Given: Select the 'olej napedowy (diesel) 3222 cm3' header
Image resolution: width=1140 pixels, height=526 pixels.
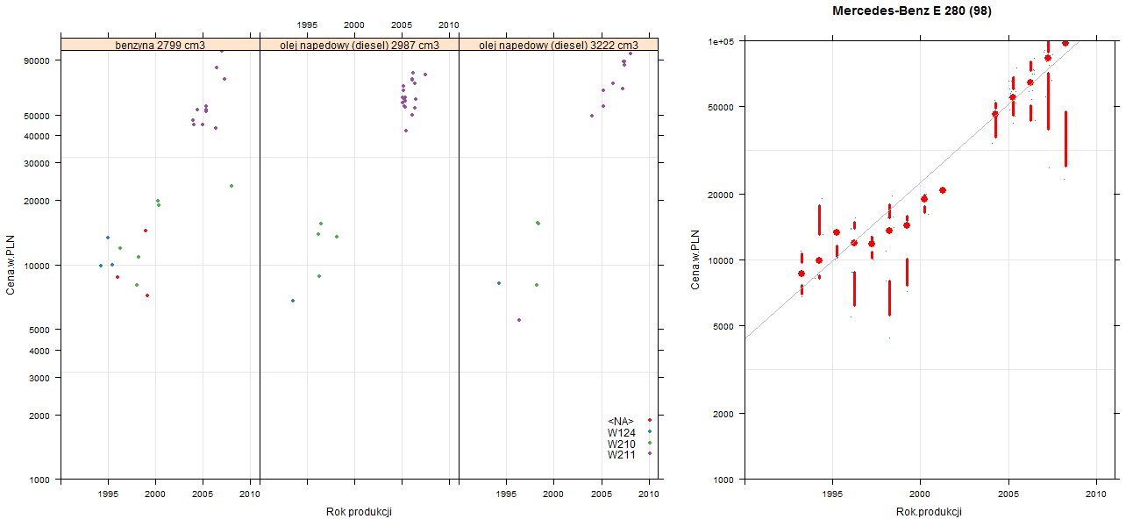Looking at the screenshot, I should 559,45.
